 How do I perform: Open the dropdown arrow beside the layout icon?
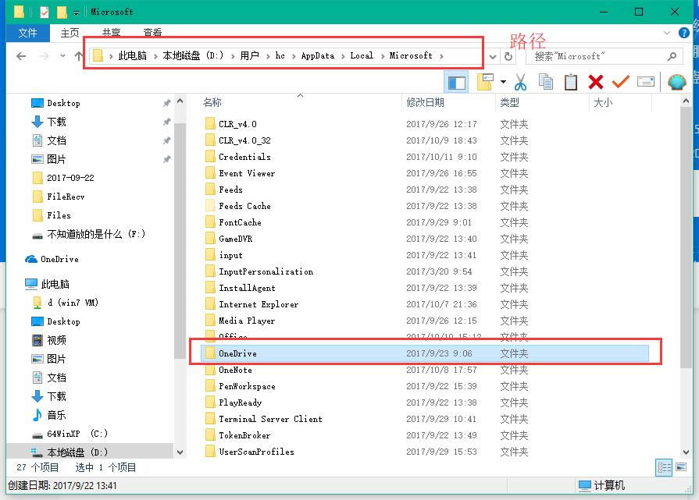[503, 81]
